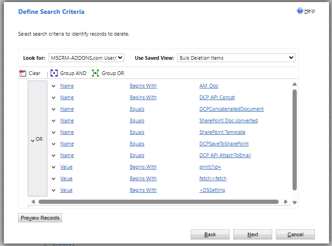This screenshot has width=332, height=246.
Task: Click Next to continue the wizard
Action: 253,234
